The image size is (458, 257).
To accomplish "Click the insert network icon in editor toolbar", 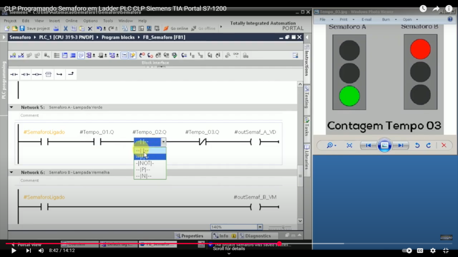I will (x=13, y=55).
